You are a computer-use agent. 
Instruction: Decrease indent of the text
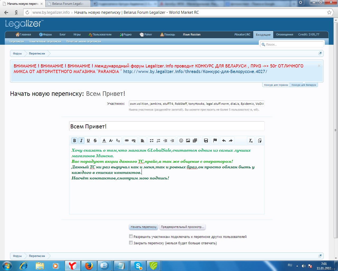tap(165, 141)
